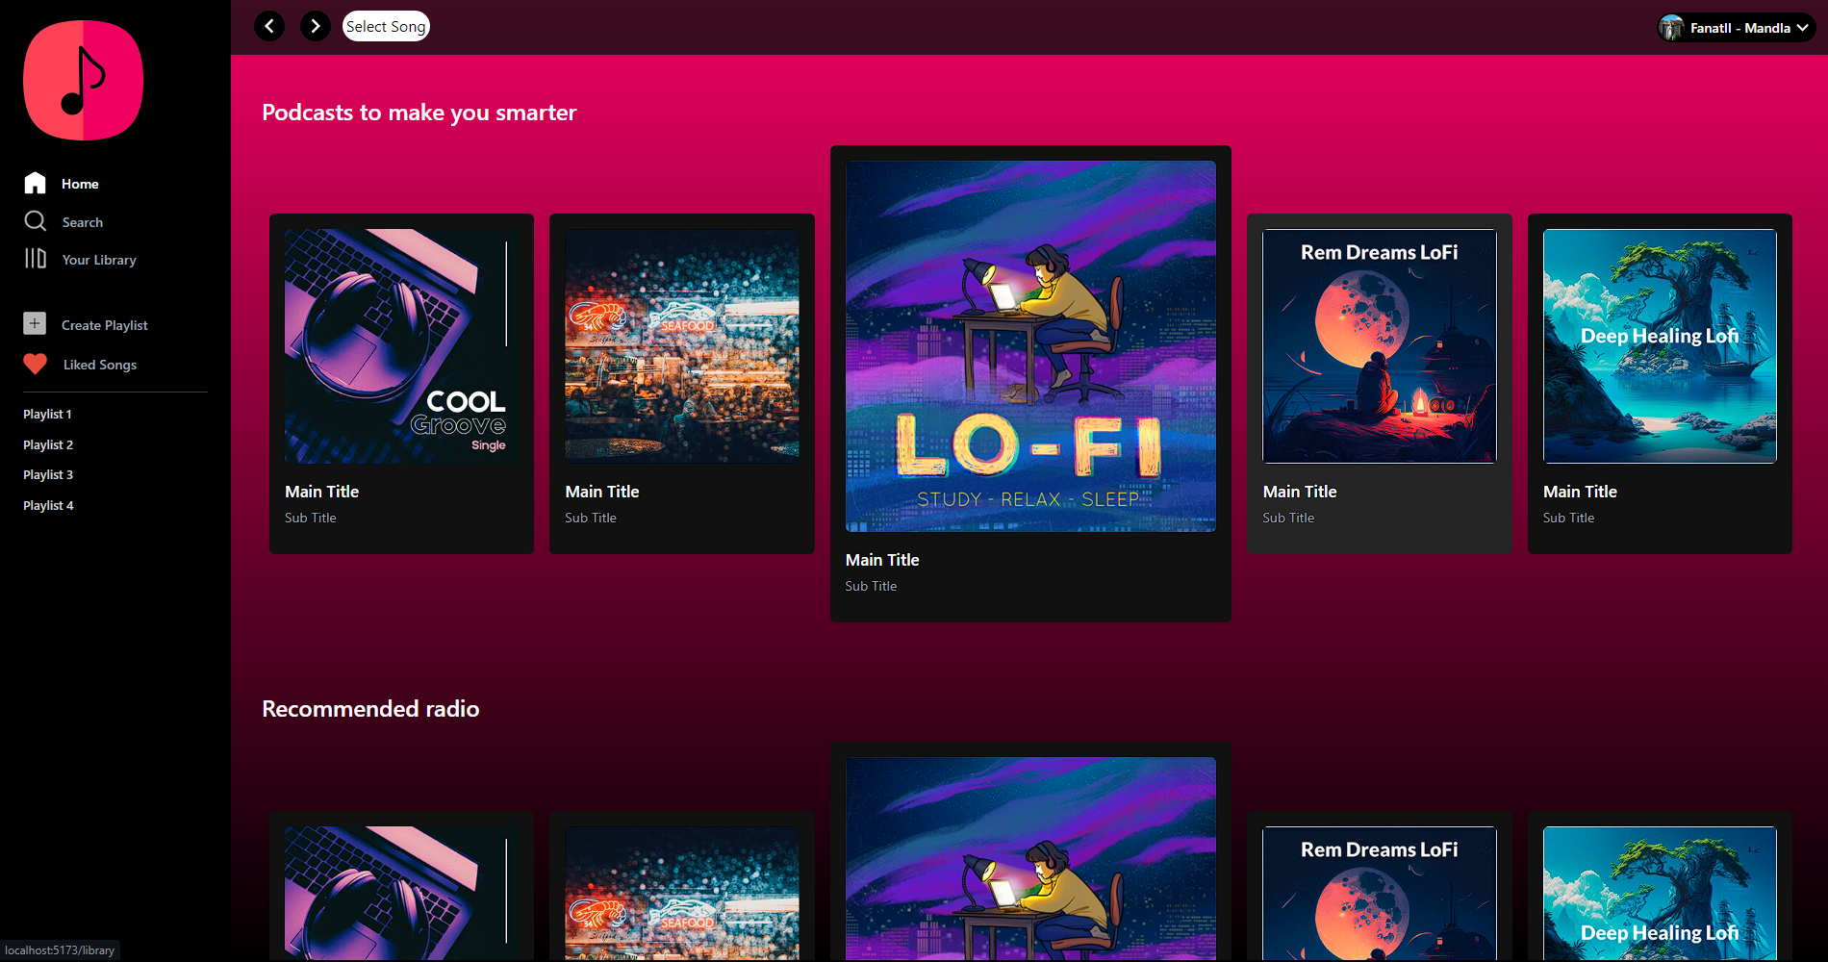The height and width of the screenshot is (962, 1828).
Task: Open Seafood cover in Recommended radio
Action: pyautogui.click(x=682, y=893)
